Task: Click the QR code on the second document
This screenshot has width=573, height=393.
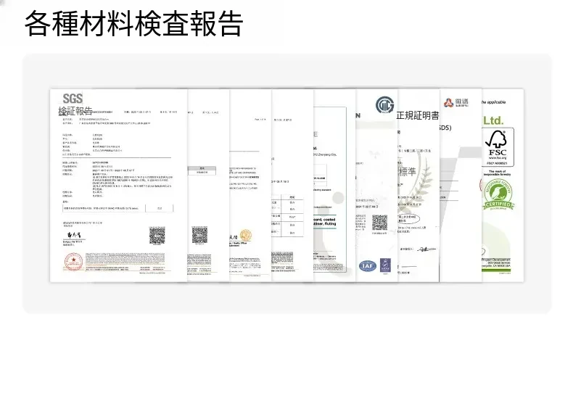Action: [x=199, y=235]
